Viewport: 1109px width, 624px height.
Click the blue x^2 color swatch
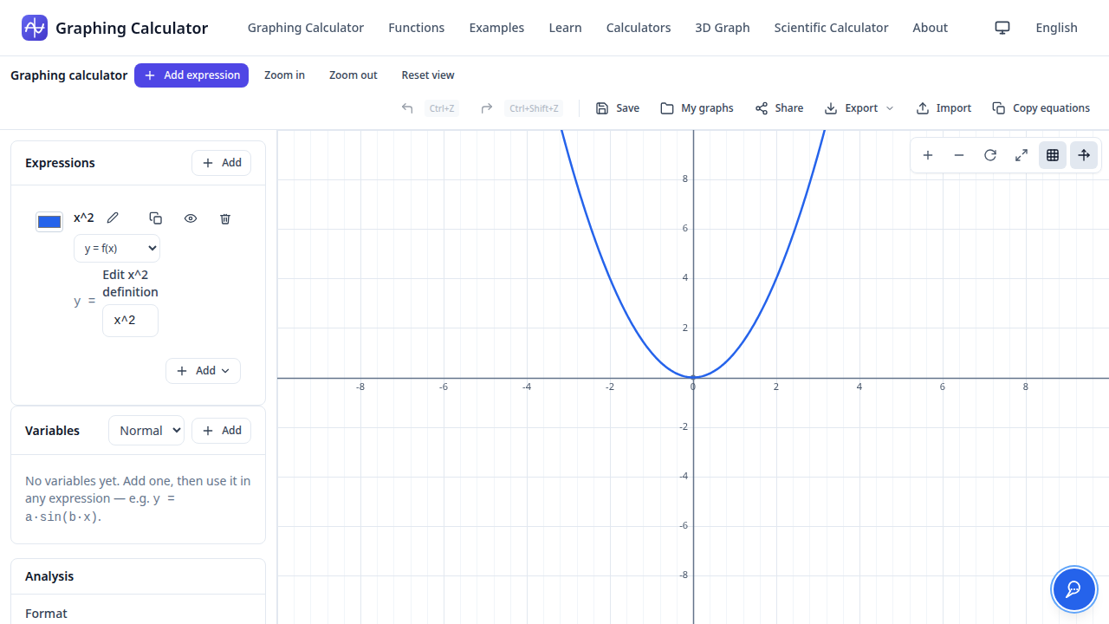pos(49,222)
